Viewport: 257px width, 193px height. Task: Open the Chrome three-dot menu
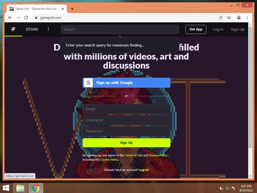247,18
